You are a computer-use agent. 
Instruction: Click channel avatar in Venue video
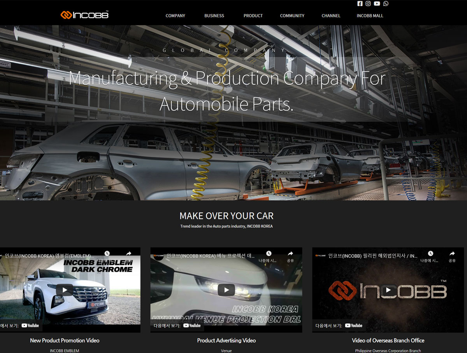click(158, 256)
